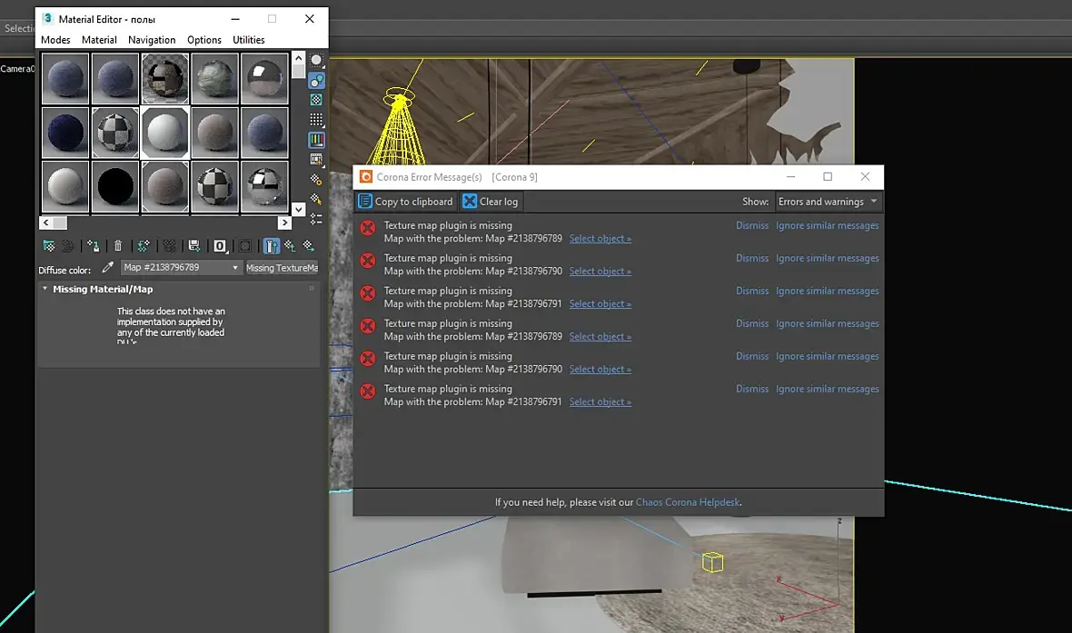Image resolution: width=1072 pixels, height=633 pixels.
Task: Click the Make Unique icon
Action: click(x=169, y=246)
